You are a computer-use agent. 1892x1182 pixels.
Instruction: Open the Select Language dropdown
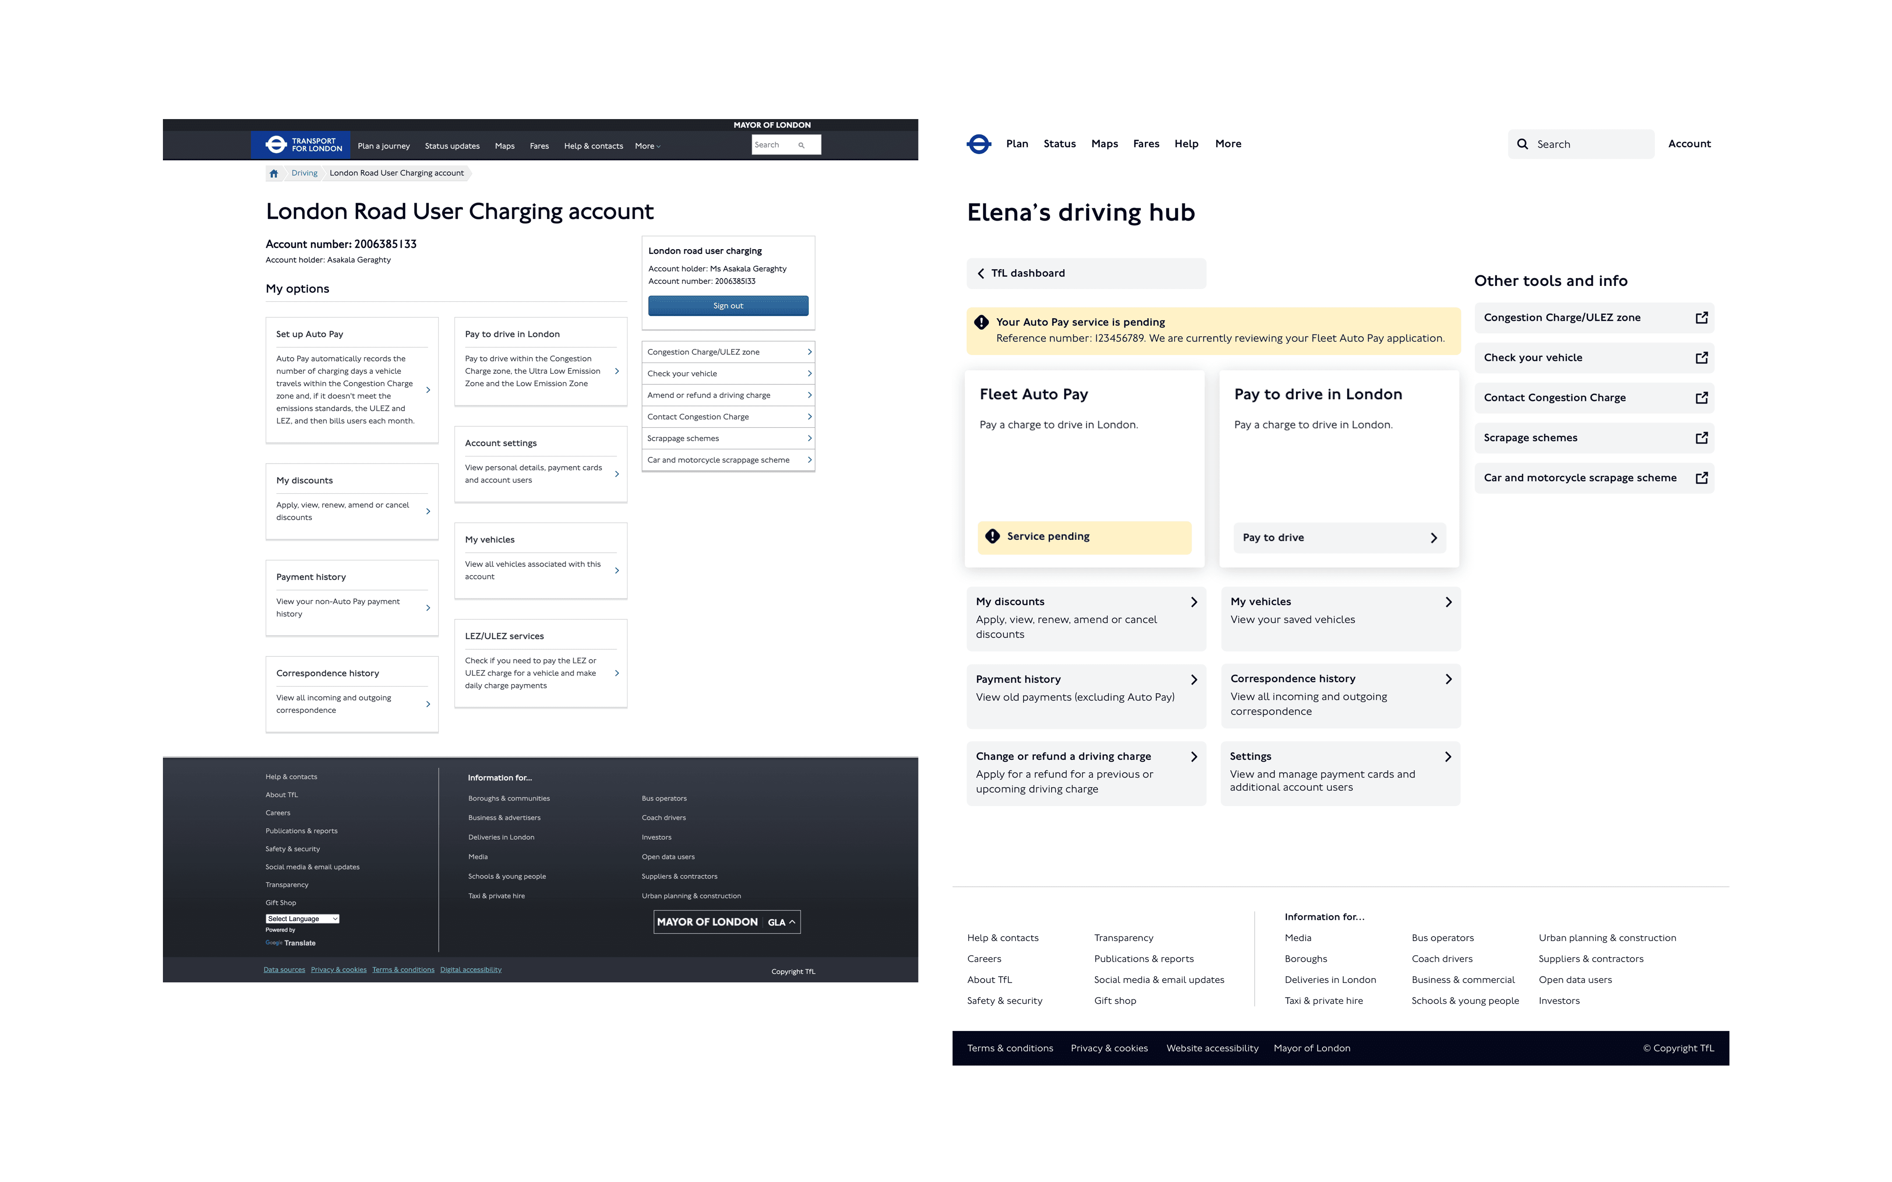point(302,918)
